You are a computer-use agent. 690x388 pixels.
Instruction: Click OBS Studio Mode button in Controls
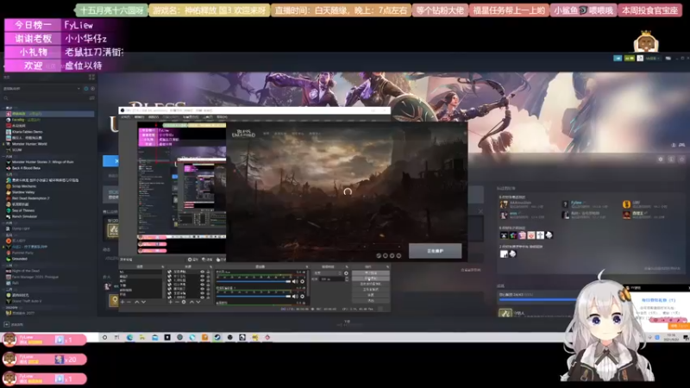point(371,290)
